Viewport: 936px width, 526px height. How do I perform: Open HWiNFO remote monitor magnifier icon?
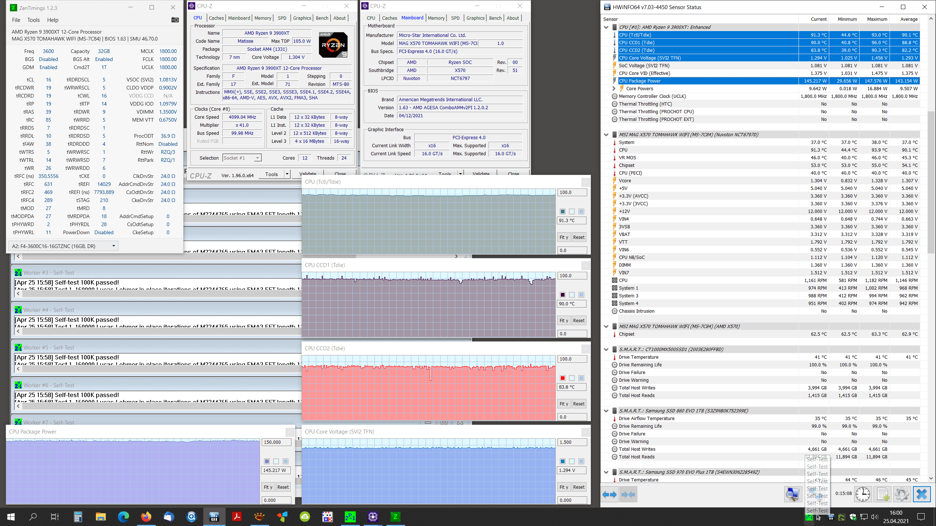(x=793, y=495)
